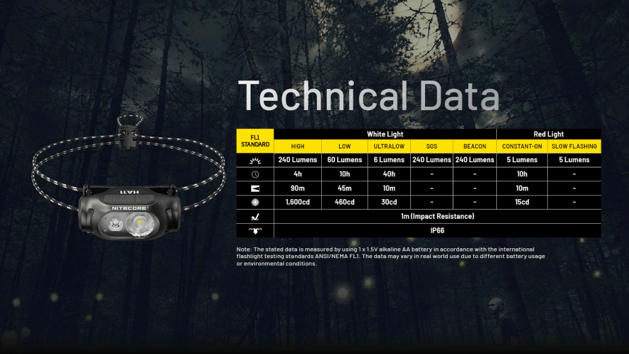Click the beam distance icon
Image resolution: width=629 pixels, height=354 pixels.
254,188
